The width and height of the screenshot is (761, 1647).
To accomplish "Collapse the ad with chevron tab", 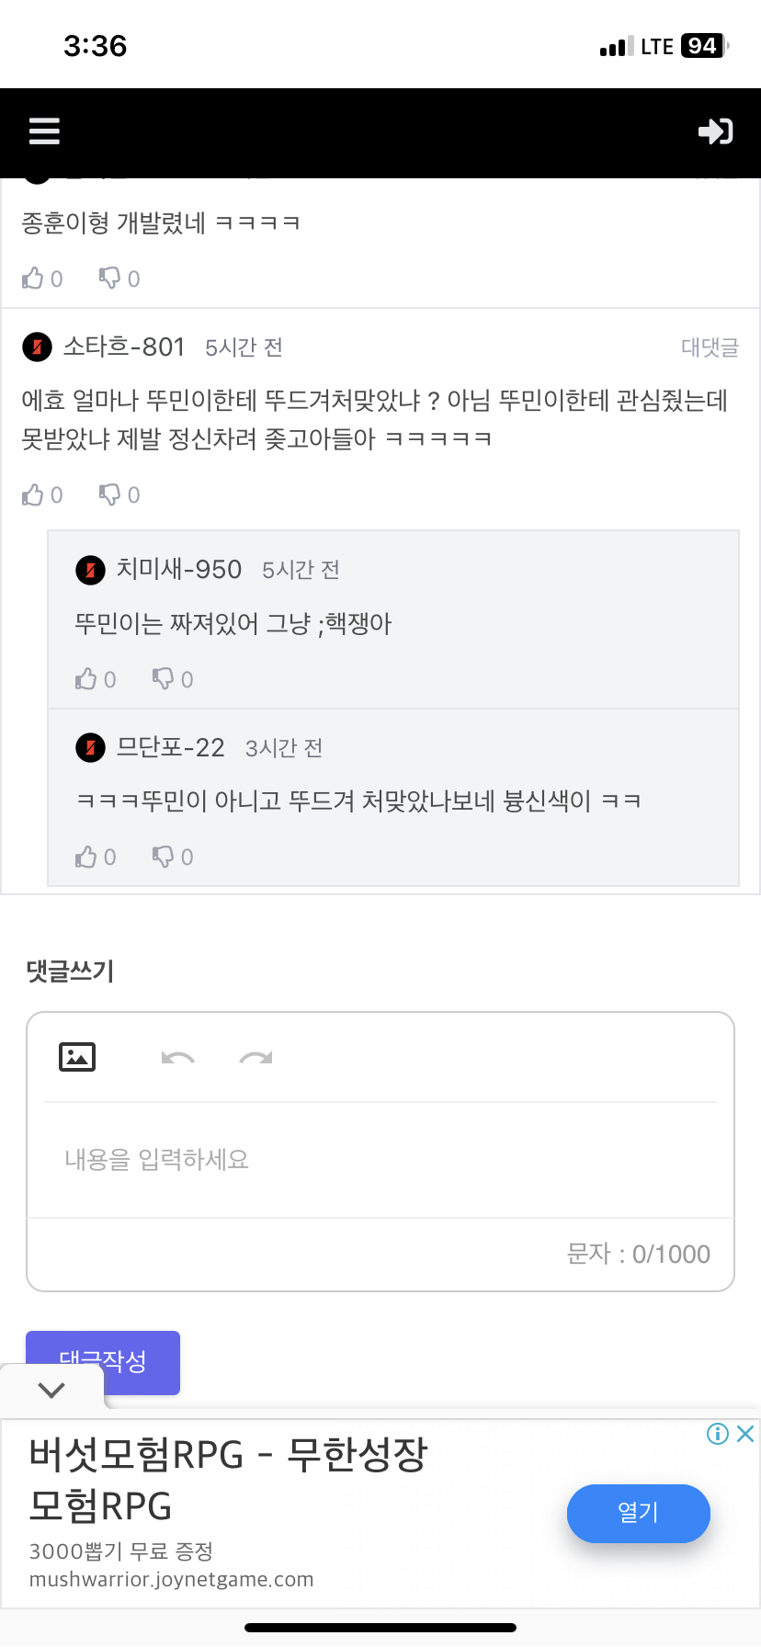I will [51, 1390].
